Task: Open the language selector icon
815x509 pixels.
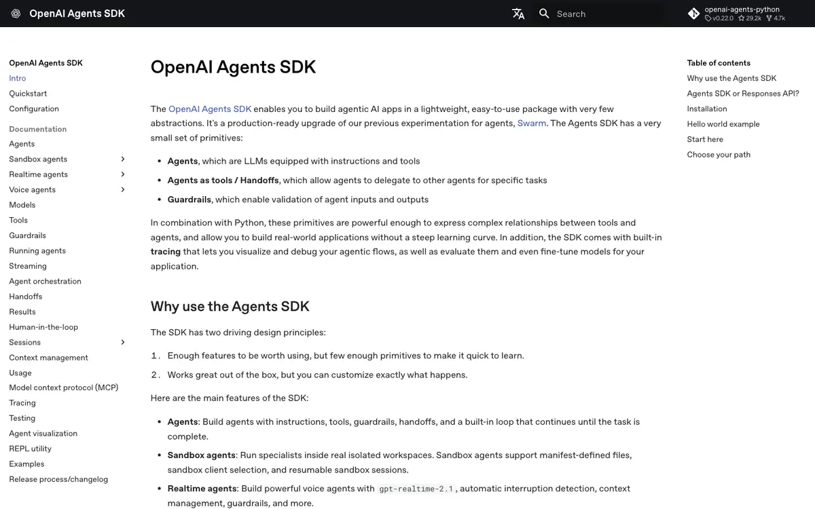Action: click(518, 14)
